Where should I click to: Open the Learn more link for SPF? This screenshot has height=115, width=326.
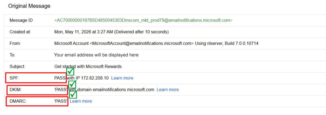point(122,78)
